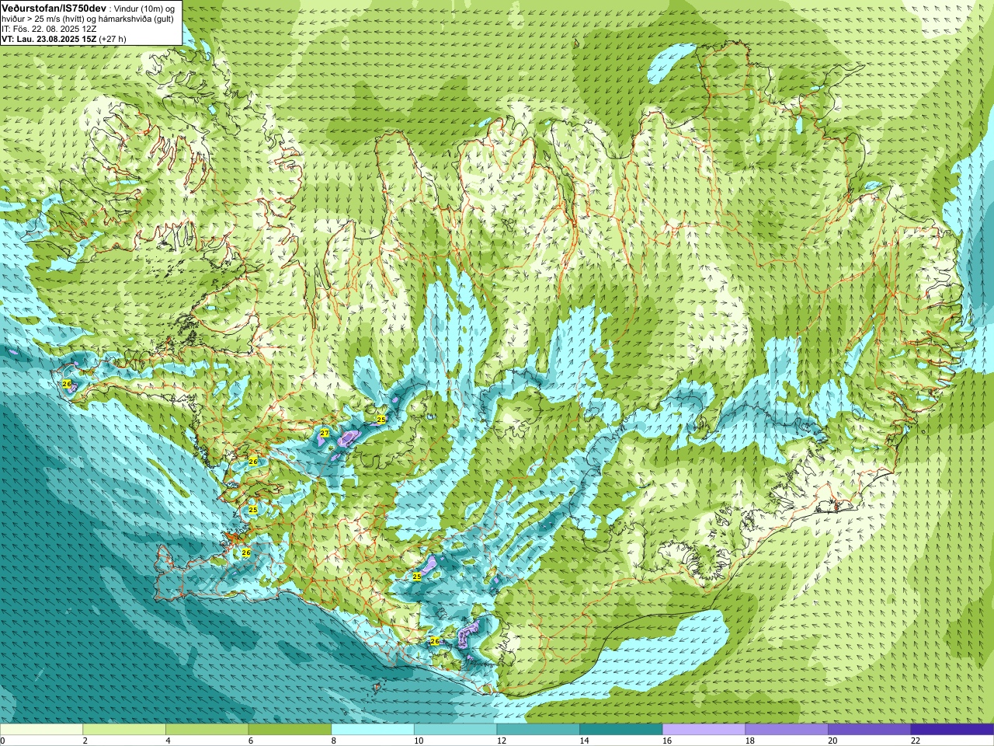Click the legend scale label 6
The height and width of the screenshot is (746, 994).
point(251,741)
